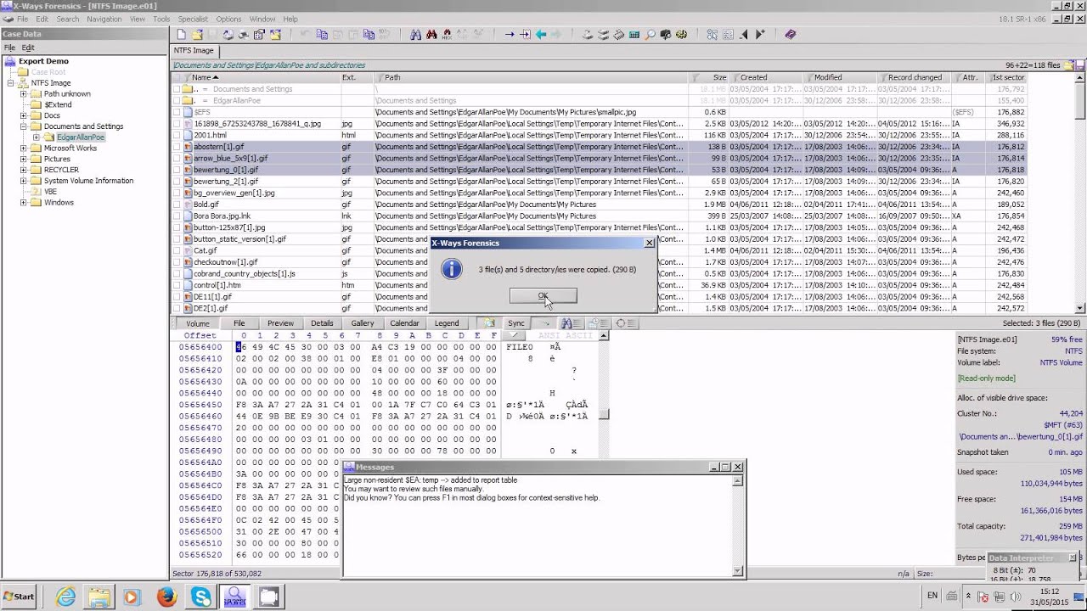Click the events list clock icon
The height and width of the screenshot is (611, 1087).
[598, 323]
